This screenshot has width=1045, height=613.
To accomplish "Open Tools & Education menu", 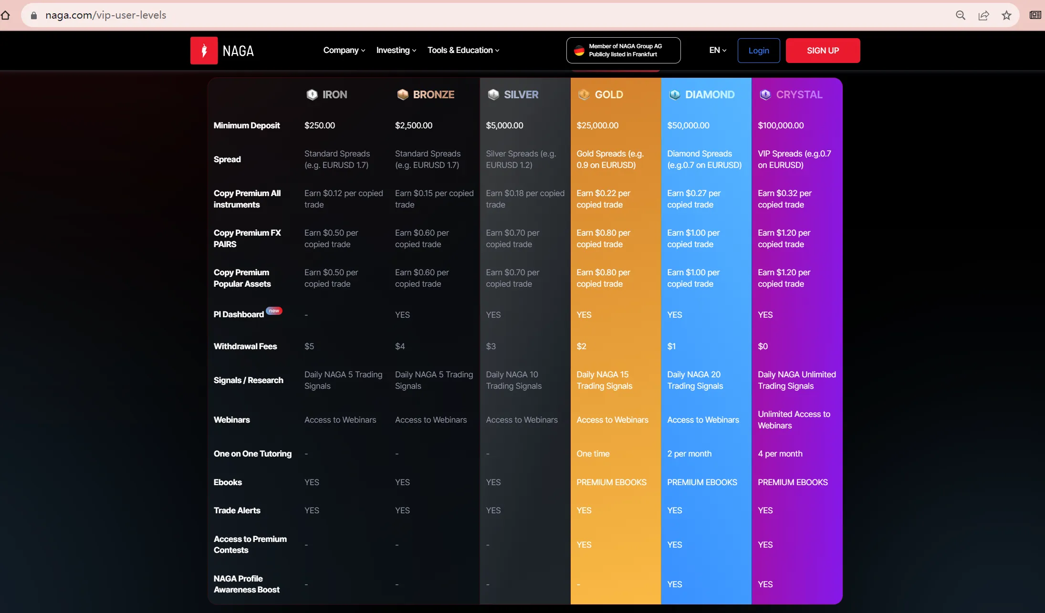I will point(463,50).
